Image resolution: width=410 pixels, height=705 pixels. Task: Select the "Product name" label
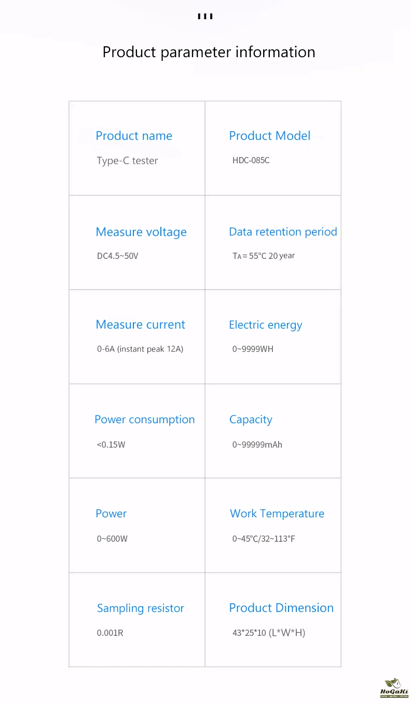click(134, 136)
